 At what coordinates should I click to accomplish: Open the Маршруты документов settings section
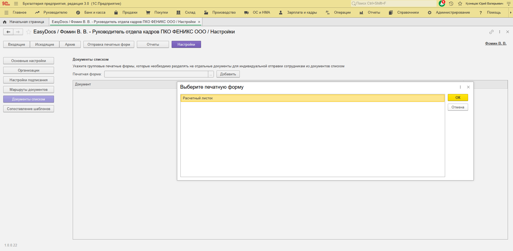pyautogui.click(x=29, y=90)
